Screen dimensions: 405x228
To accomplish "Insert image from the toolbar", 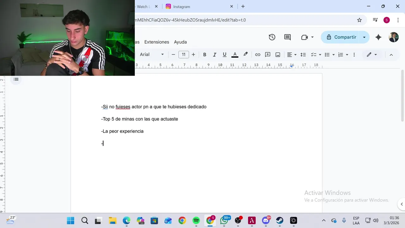I will [278, 54].
